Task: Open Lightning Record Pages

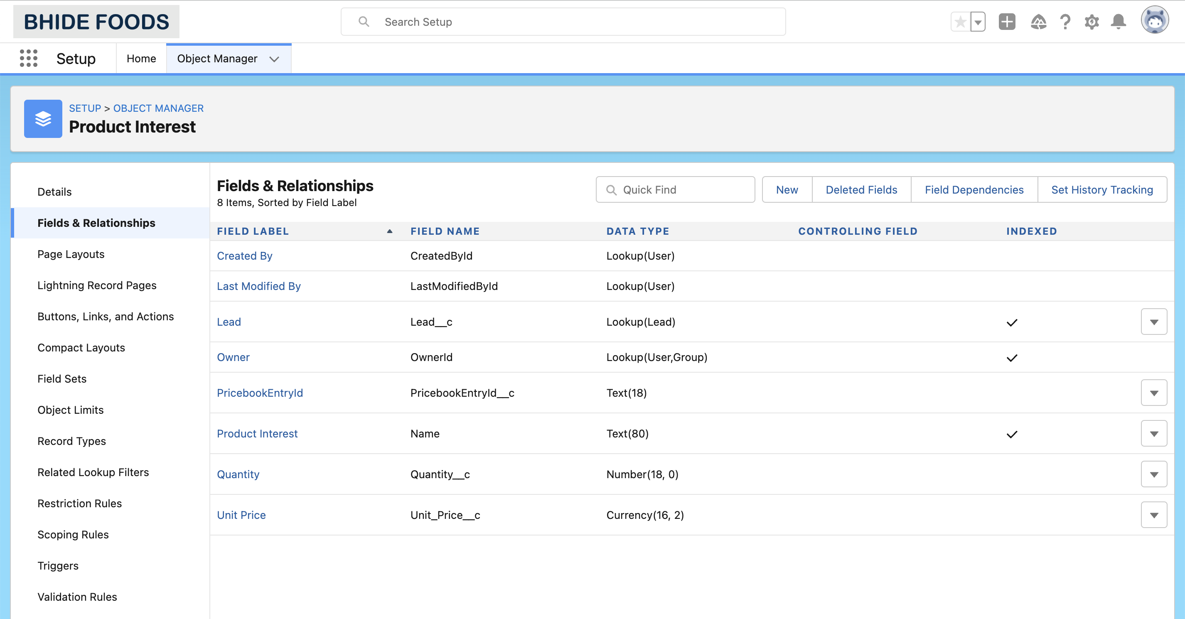Action: 96,285
